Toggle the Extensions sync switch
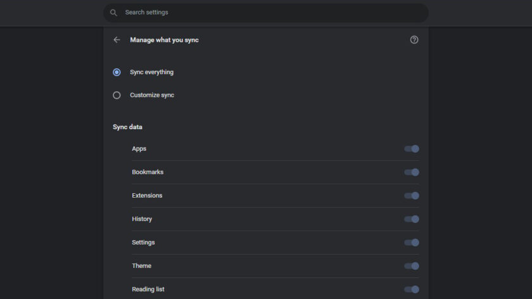532x299 pixels. click(x=412, y=196)
